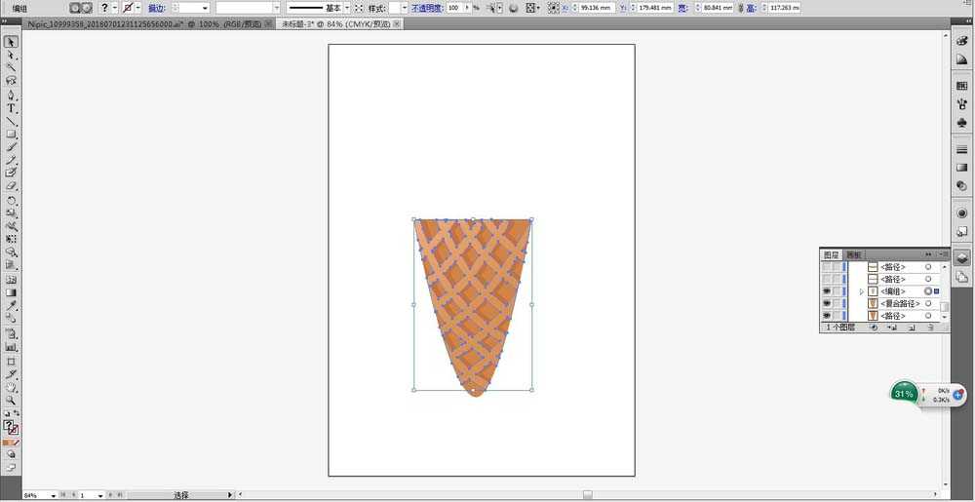Hide the <复合路径> layer via eye icon
The height and width of the screenshot is (502, 975).
pos(827,304)
